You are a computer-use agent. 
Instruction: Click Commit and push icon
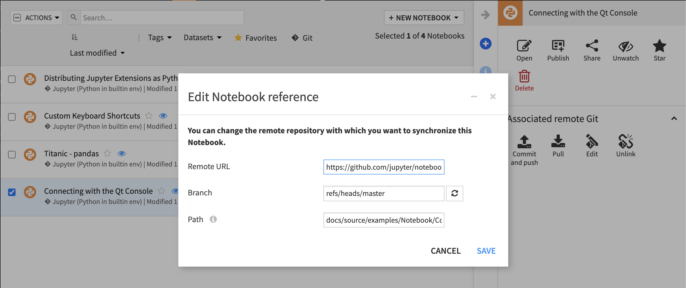pyautogui.click(x=524, y=142)
